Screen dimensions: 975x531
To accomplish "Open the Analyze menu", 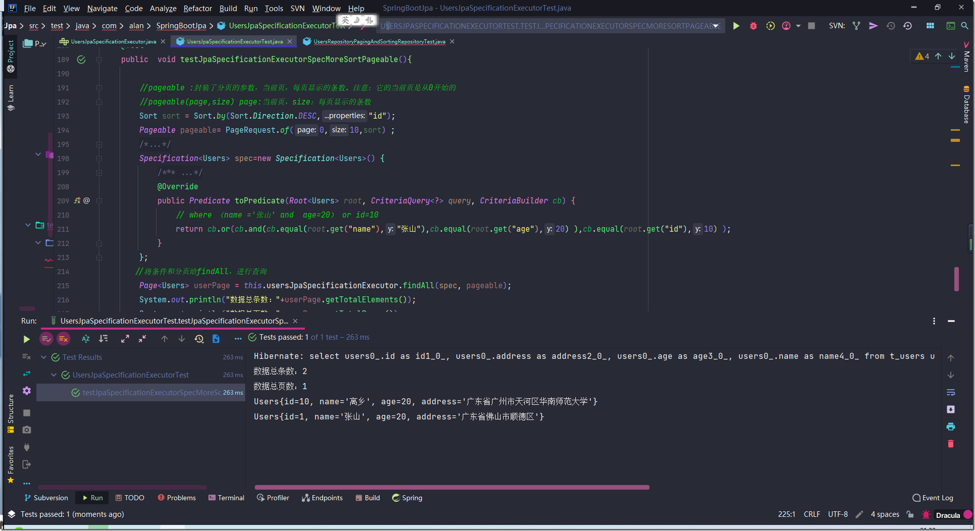I will click(x=163, y=8).
